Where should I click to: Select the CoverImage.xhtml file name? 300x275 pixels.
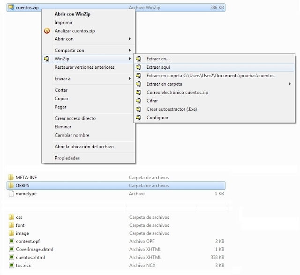(35, 249)
